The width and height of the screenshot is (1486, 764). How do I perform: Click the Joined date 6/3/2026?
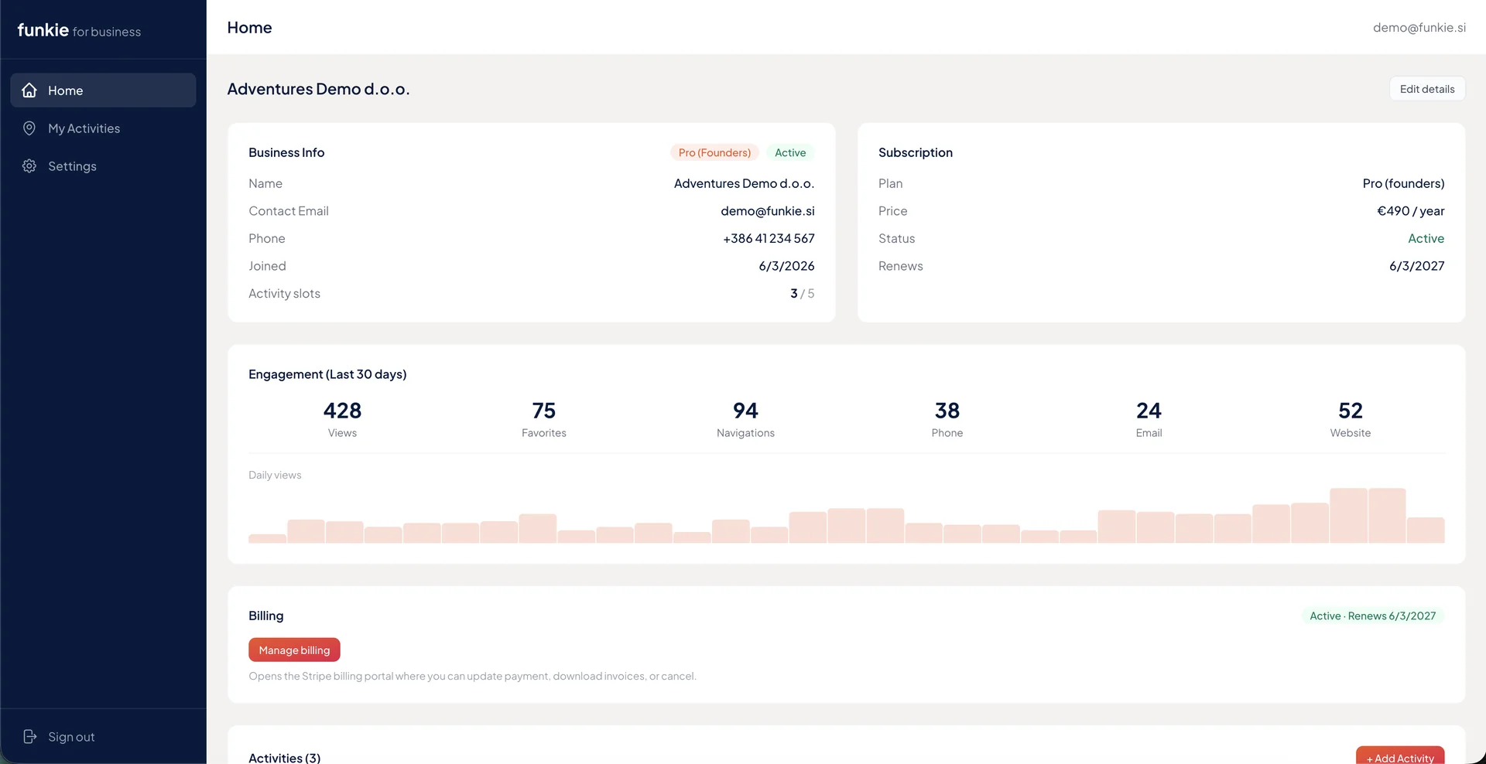[786, 266]
